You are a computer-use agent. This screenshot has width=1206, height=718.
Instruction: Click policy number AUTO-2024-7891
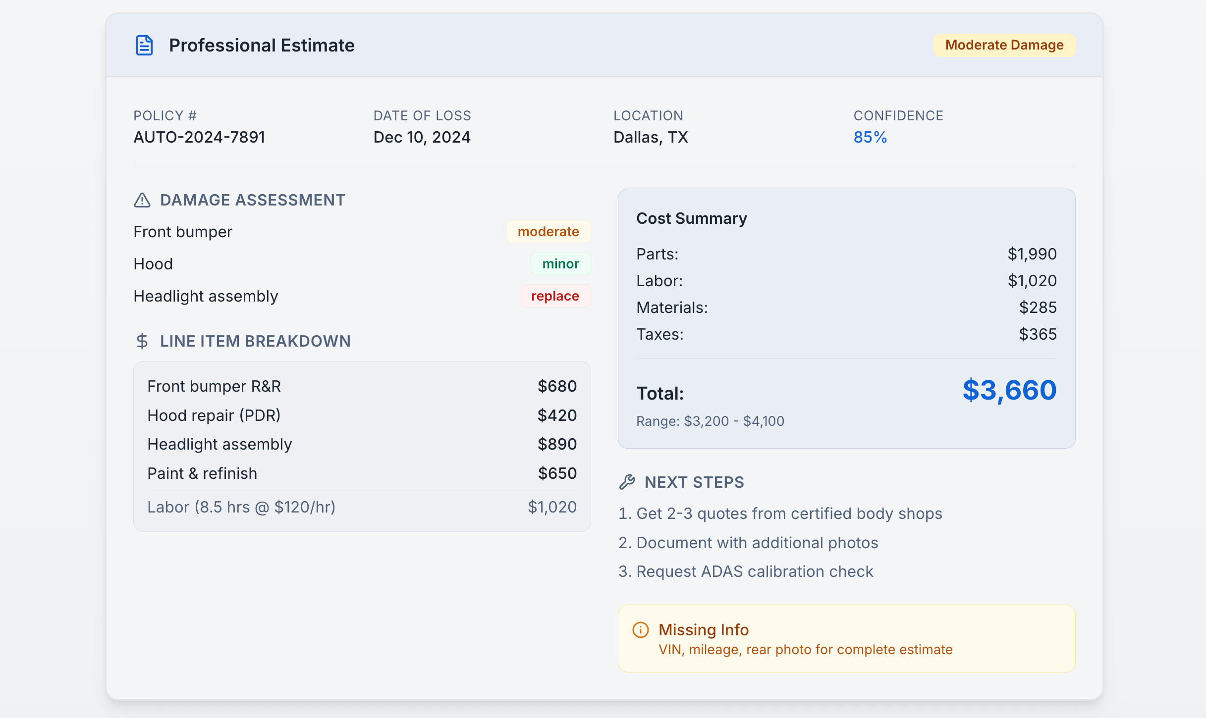point(199,137)
